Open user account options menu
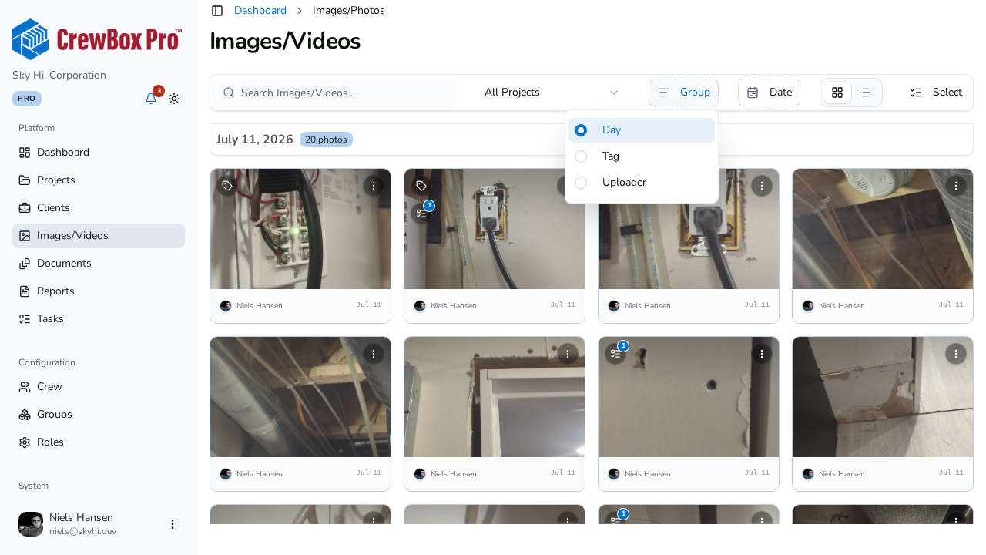 click(173, 524)
